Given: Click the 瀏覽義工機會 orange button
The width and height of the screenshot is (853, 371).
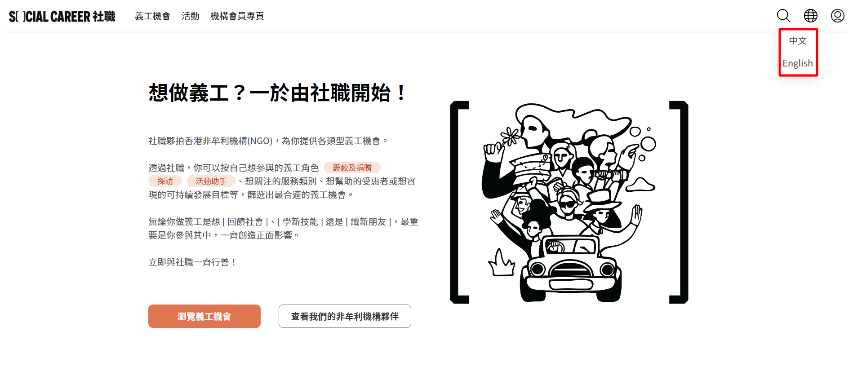Looking at the screenshot, I should 204,316.
